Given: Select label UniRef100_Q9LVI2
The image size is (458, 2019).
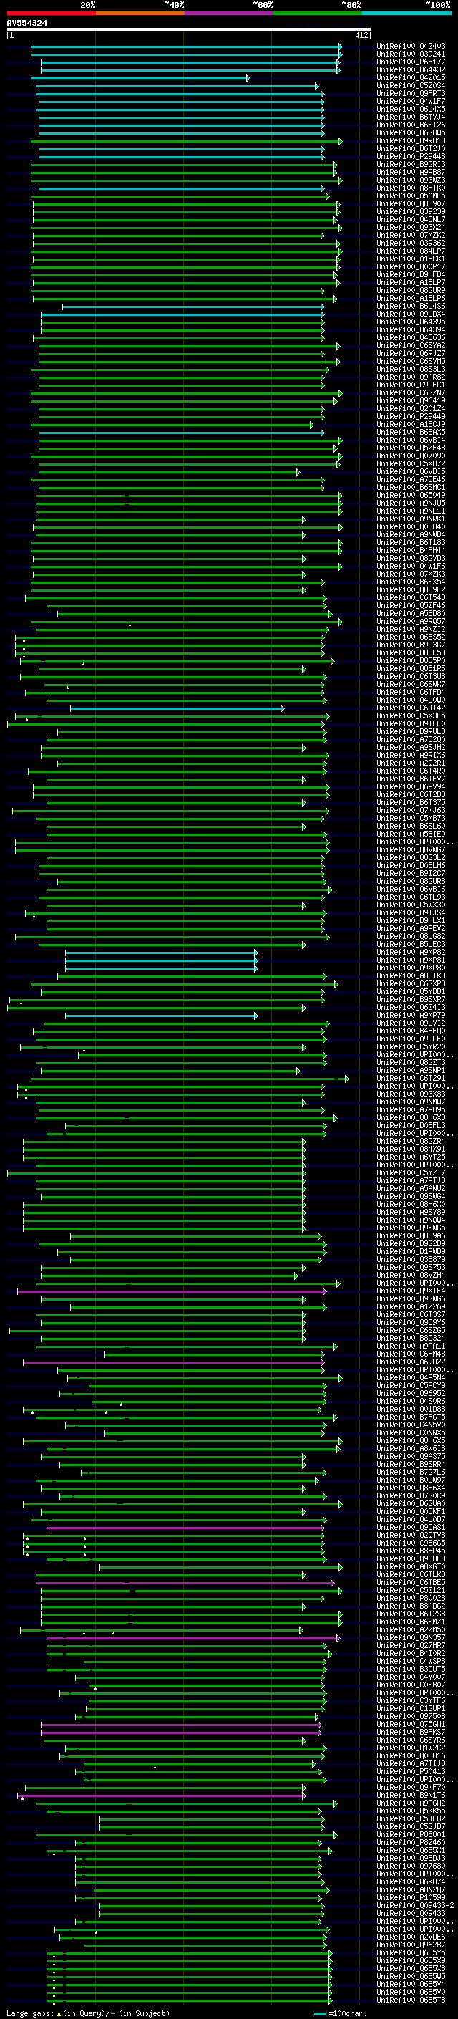Looking at the screenshot, I should [x=411, y=1023].
